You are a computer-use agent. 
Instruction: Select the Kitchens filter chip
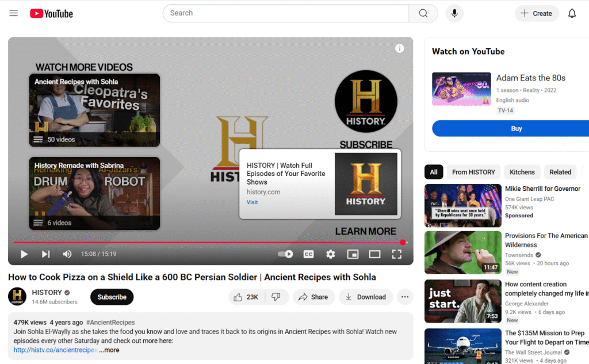pyautogui.click(x=522, y=171)
